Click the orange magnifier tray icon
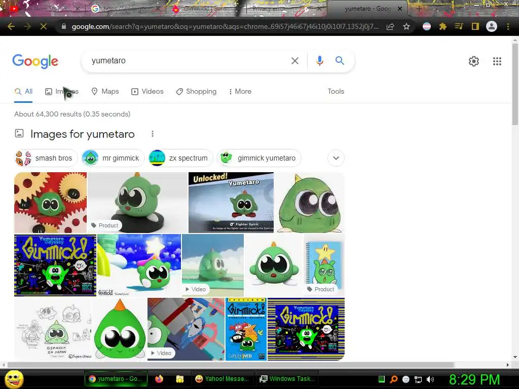This screenshot has width=519, height=389. tap(393, 379)
